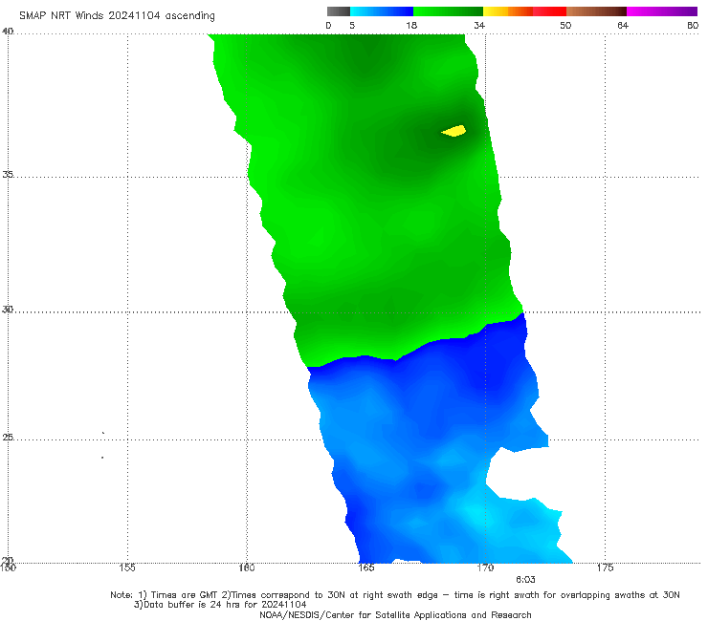Click the yellow high-wind patch on the map

pyautogui.click(x=454, y=131)
